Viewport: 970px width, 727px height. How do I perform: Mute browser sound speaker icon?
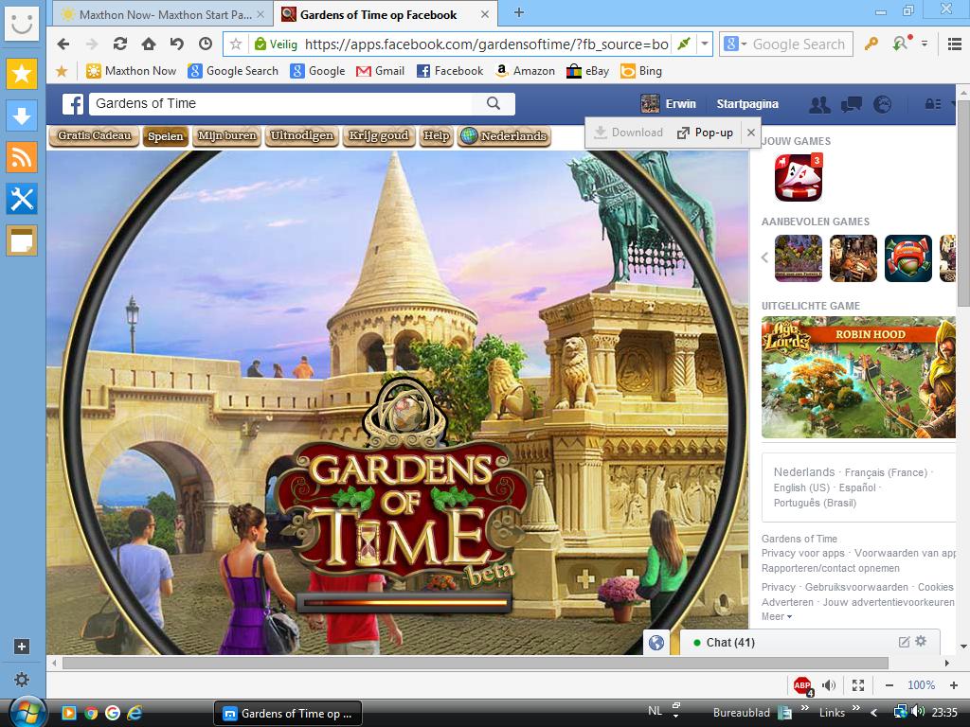(829, 685)
